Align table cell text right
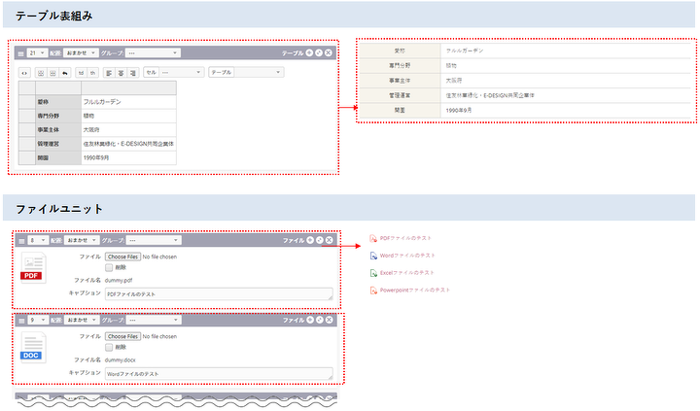700x411 pixels. point(134,73)
